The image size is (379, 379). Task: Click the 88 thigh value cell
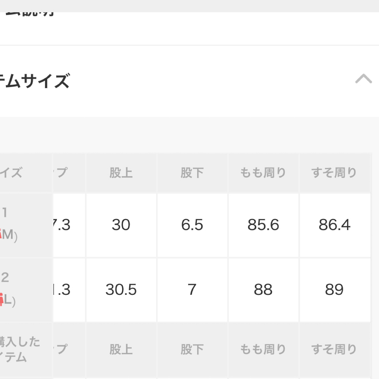coord(263,290)
